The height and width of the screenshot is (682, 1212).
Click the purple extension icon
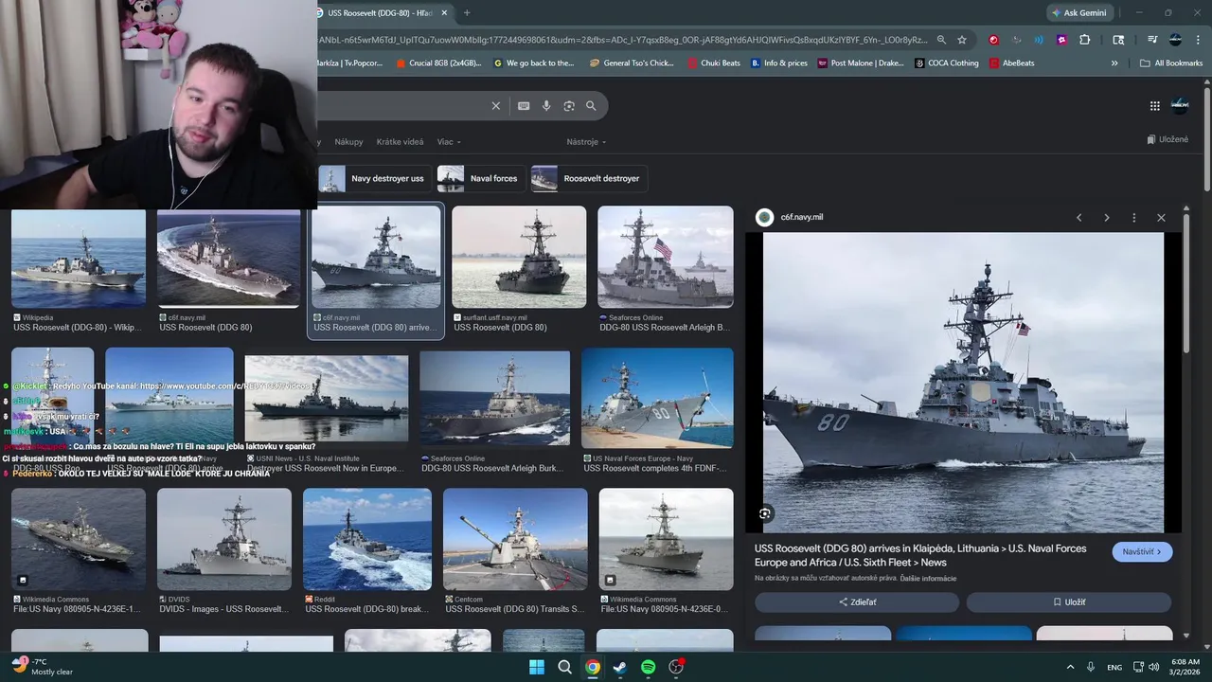[1061, 40]
